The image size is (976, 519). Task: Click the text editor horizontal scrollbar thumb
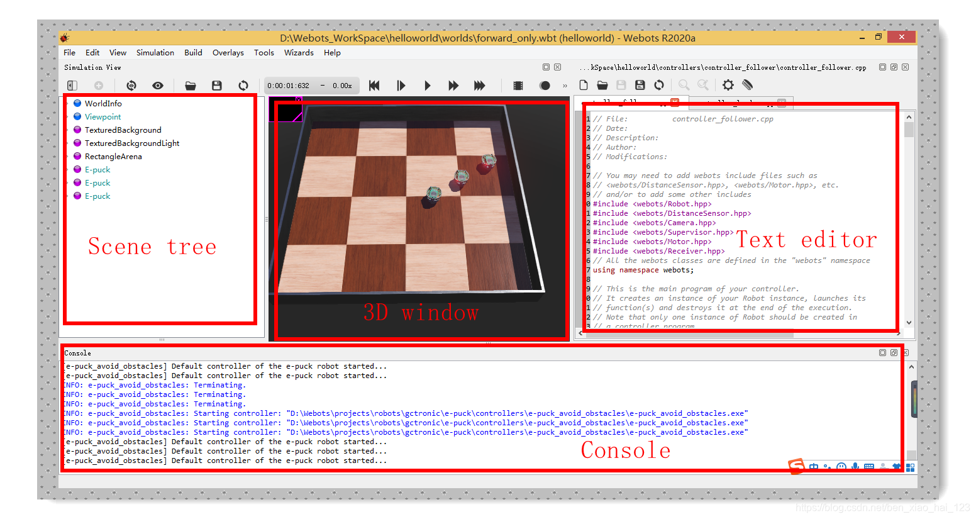(690, 335)
